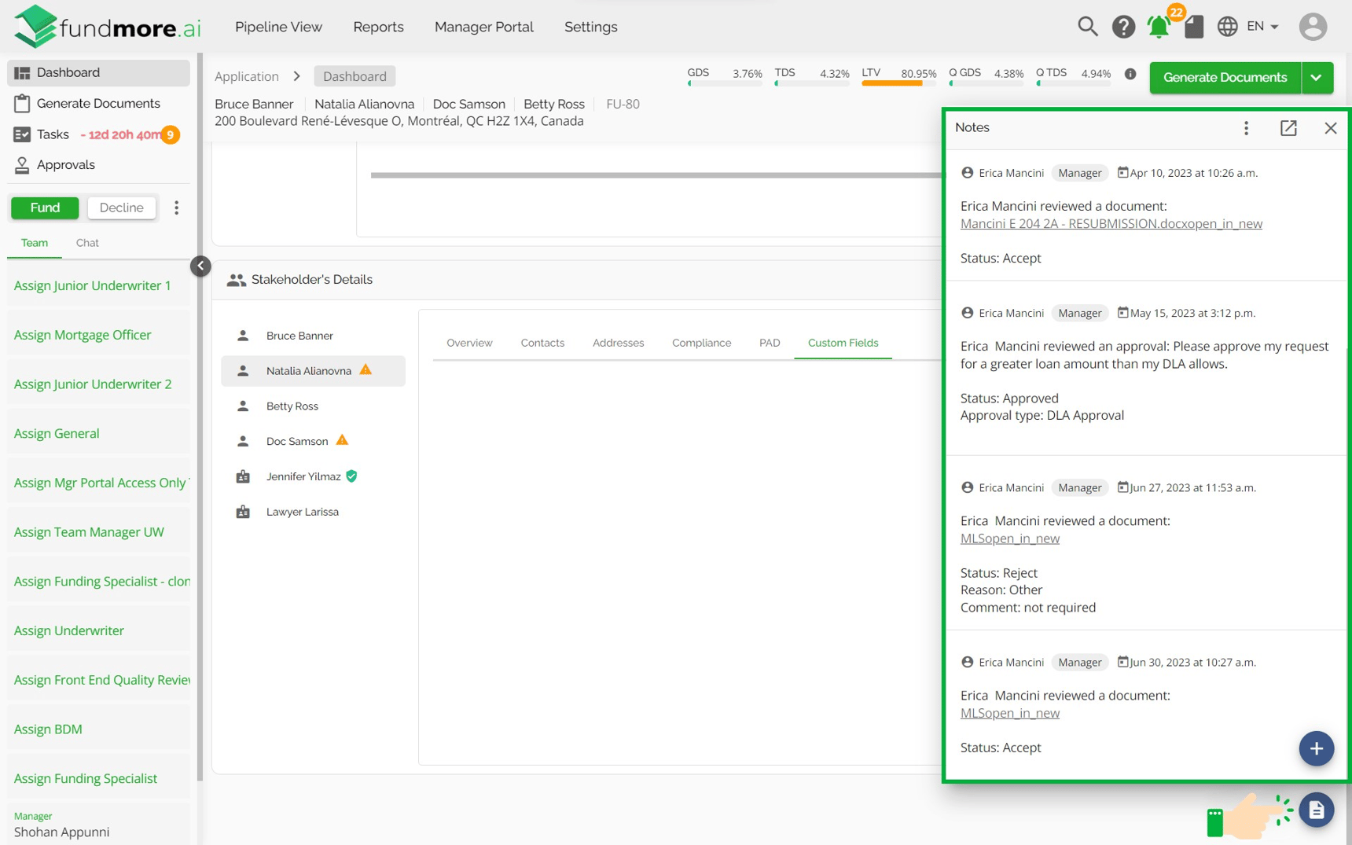Viewport: 1352px width, 845px height.
Task: Open more options next to Decline
Action: click(x=177, y=208)
